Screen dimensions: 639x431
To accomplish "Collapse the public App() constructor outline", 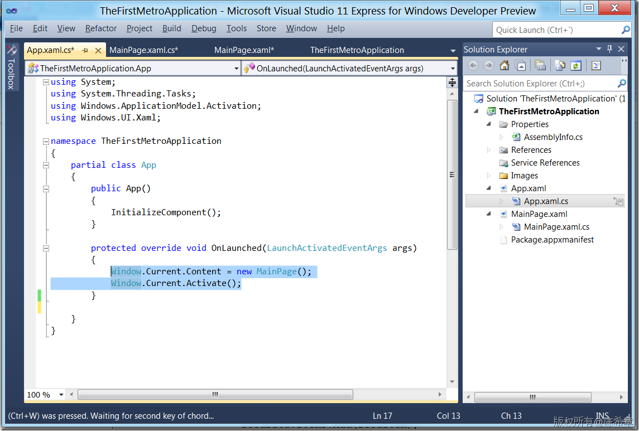I will coord(46,189).
